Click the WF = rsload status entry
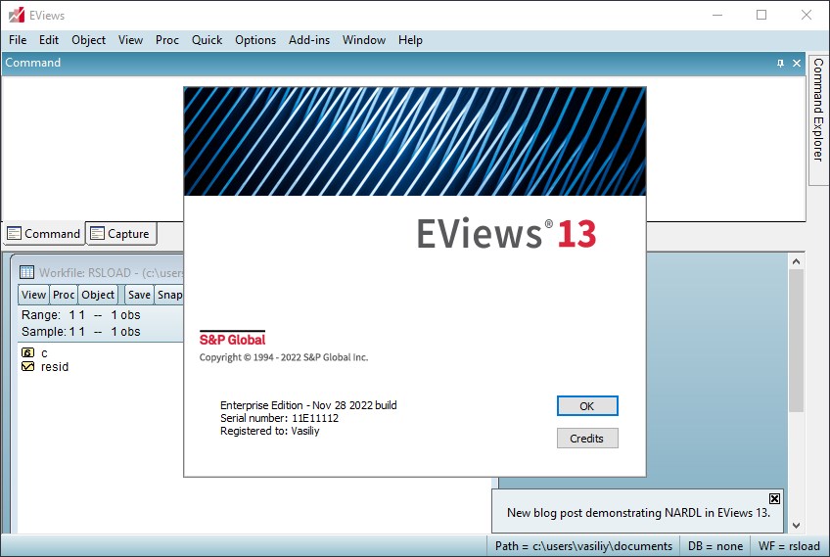The width and height of the screenshot is (830, 557). pyautogui.click(x=789, y=546)
